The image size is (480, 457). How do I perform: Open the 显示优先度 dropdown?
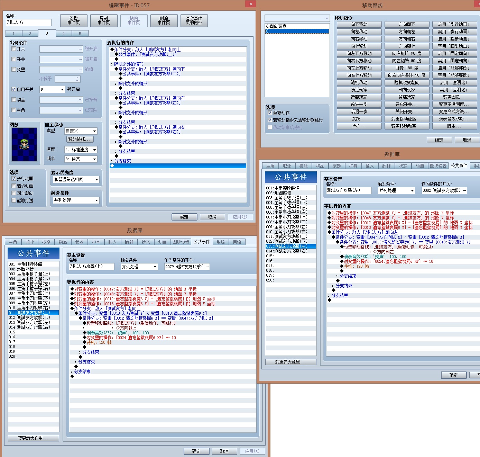click(76, 179)
